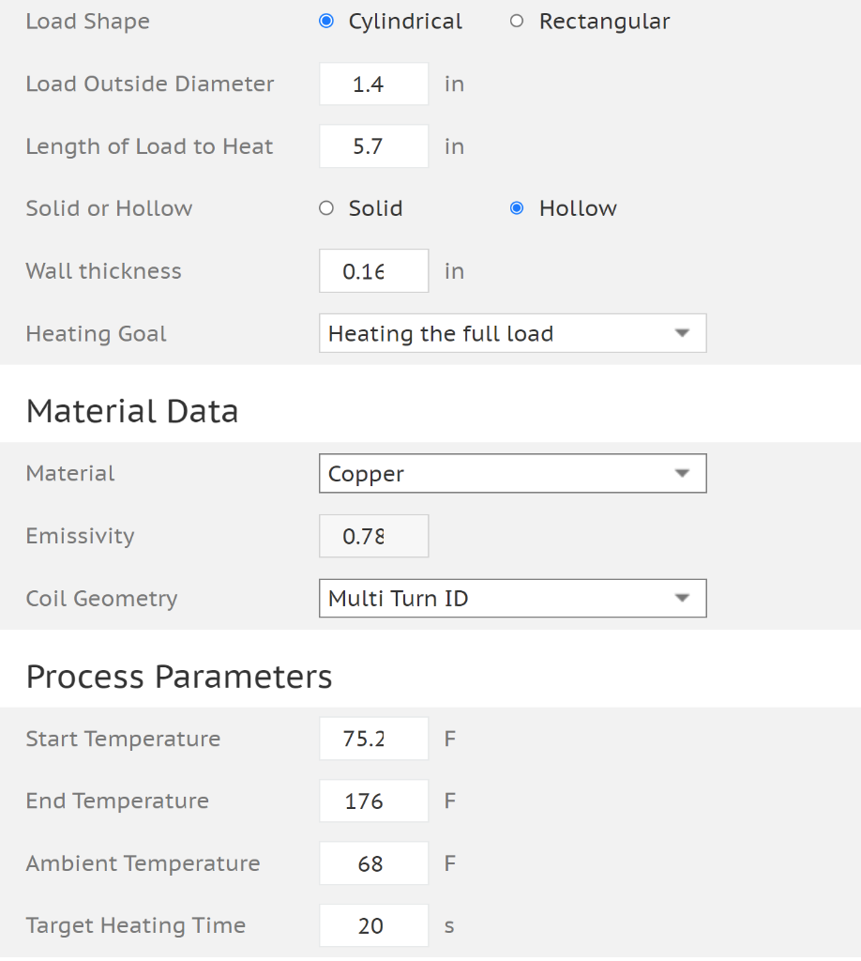Click the Emissivity value field

coord(373,537)
